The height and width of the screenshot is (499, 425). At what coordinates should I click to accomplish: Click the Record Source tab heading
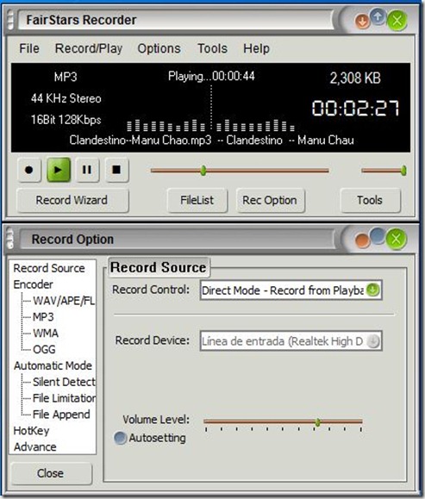click(x=159, y=267)
